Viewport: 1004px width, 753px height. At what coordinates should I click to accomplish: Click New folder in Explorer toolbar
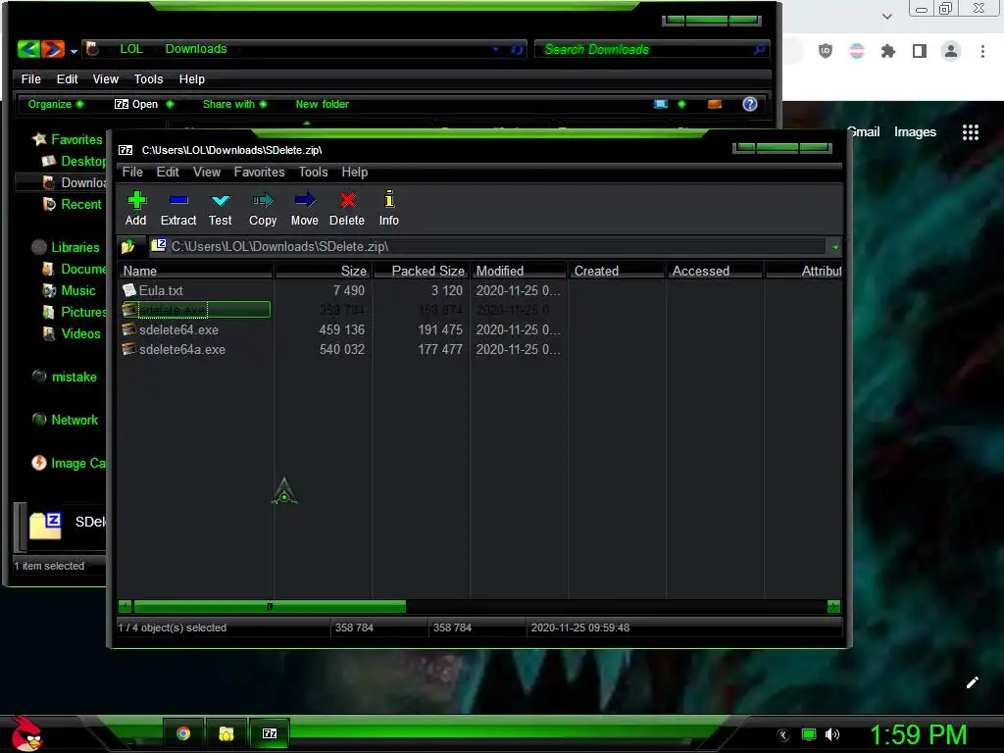(x=322, y=104)
